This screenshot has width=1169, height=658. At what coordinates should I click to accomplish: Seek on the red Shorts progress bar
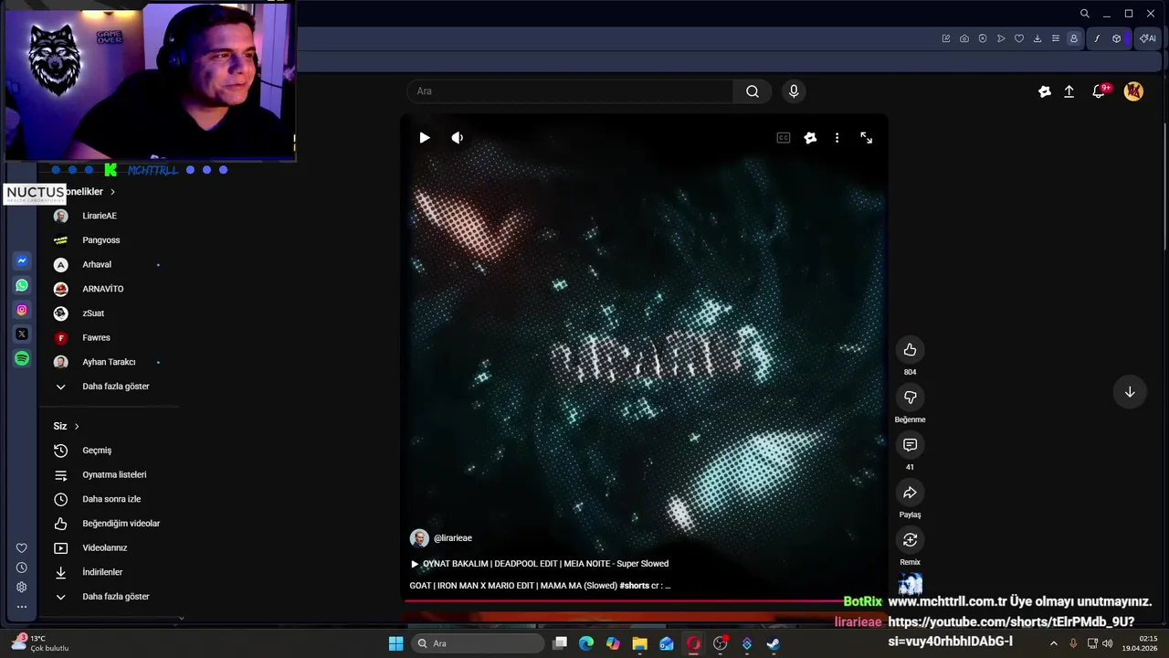coord(624,600)
